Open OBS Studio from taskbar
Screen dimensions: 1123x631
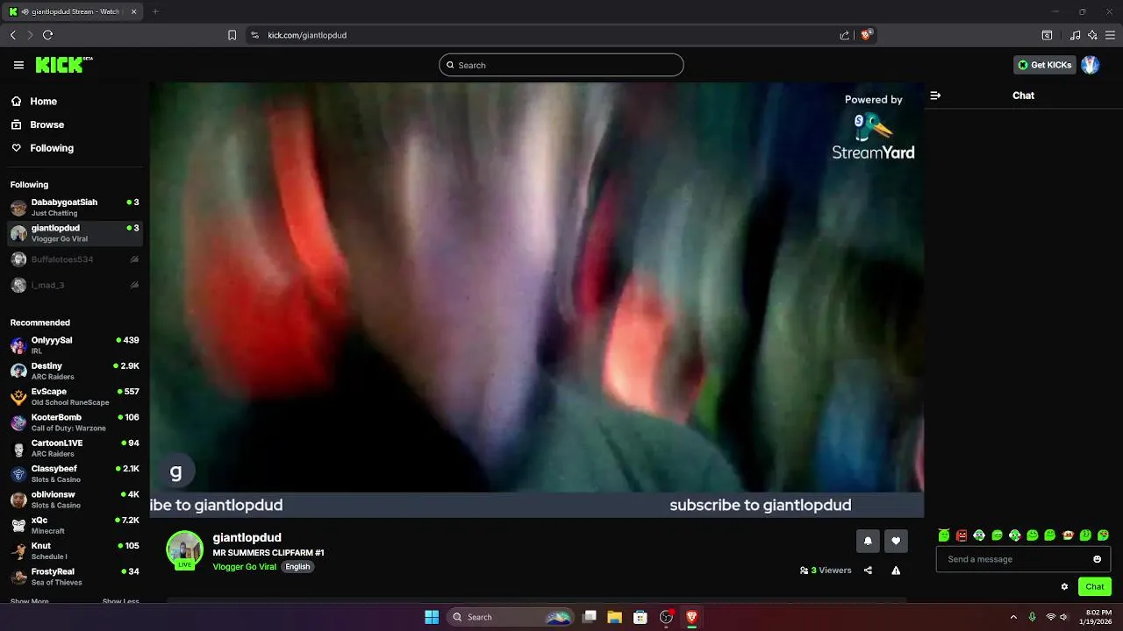pyautogui.click(x=666, y=617)
